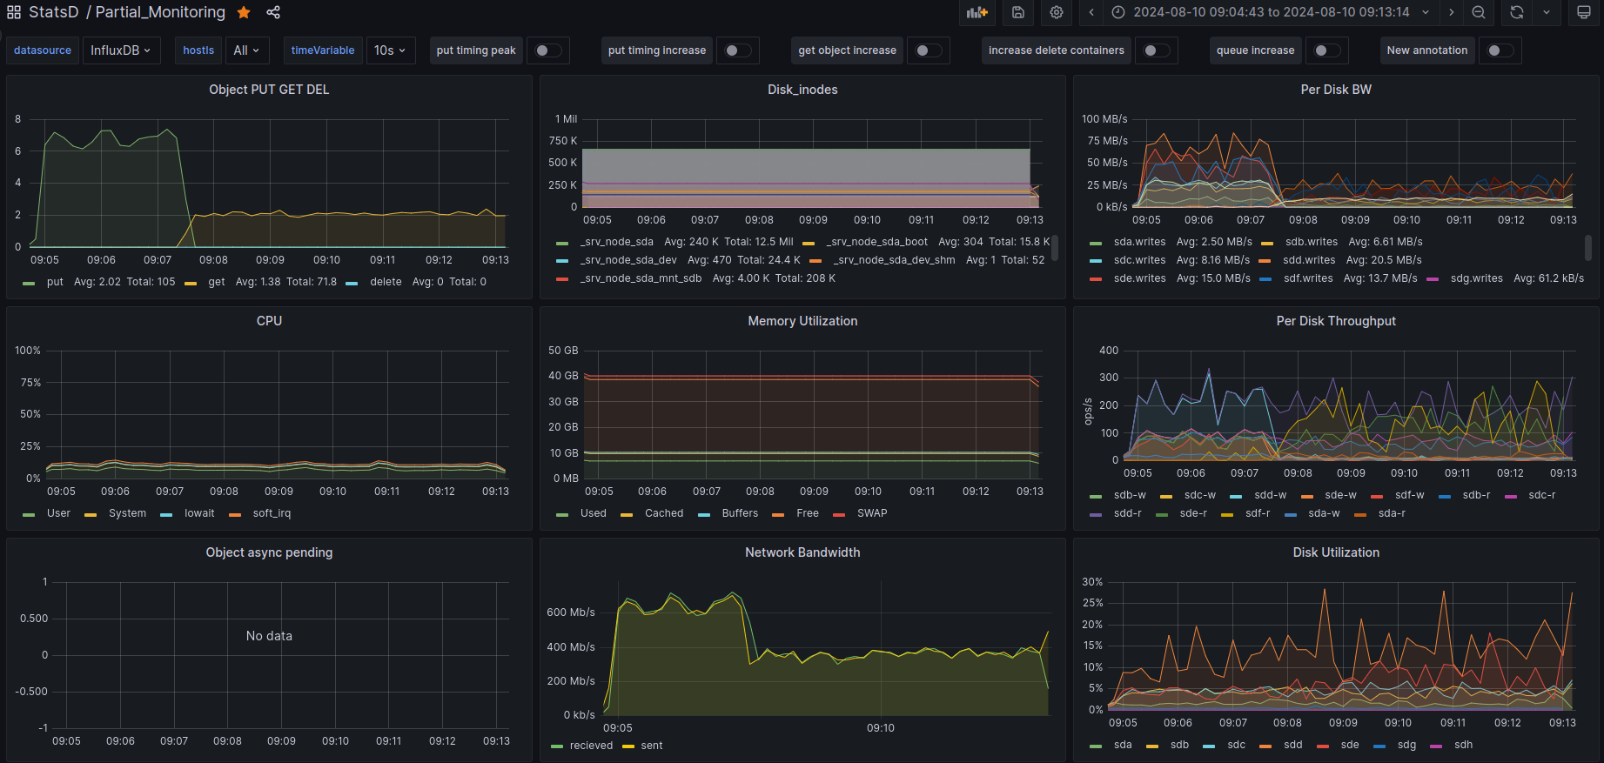Turn on queue increase annotation

(x=1326, y=50)
